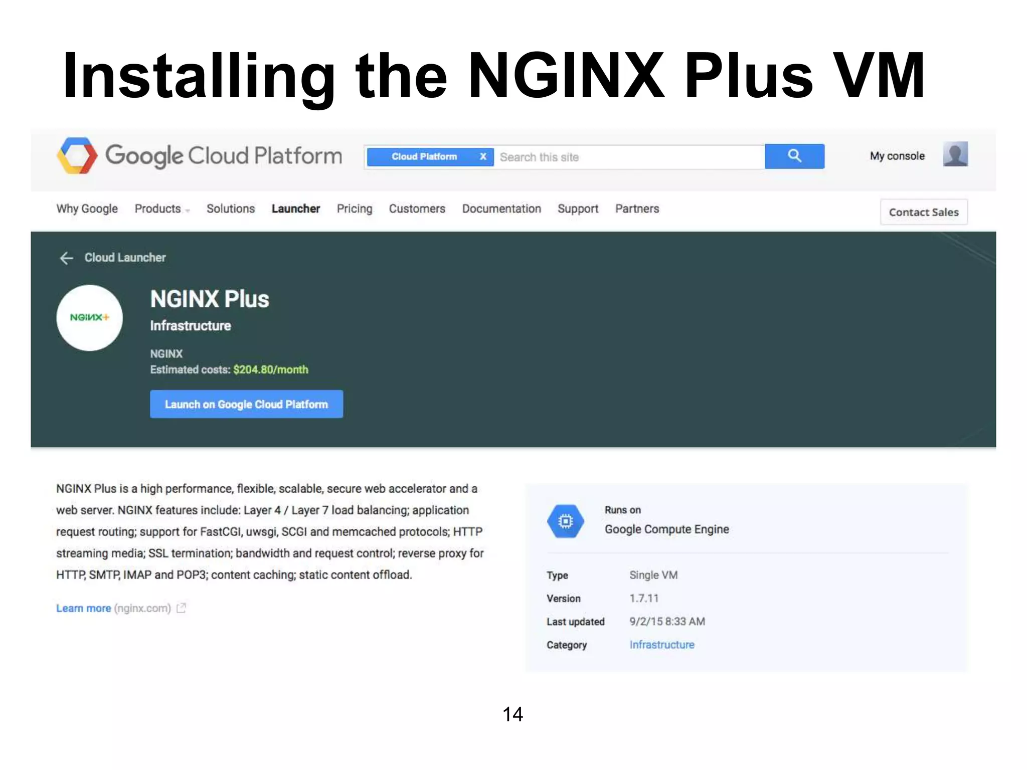Image resolution: width=1027 pixels, height=770 pixels.
Task: Open My console link
Action: point(897,156)
